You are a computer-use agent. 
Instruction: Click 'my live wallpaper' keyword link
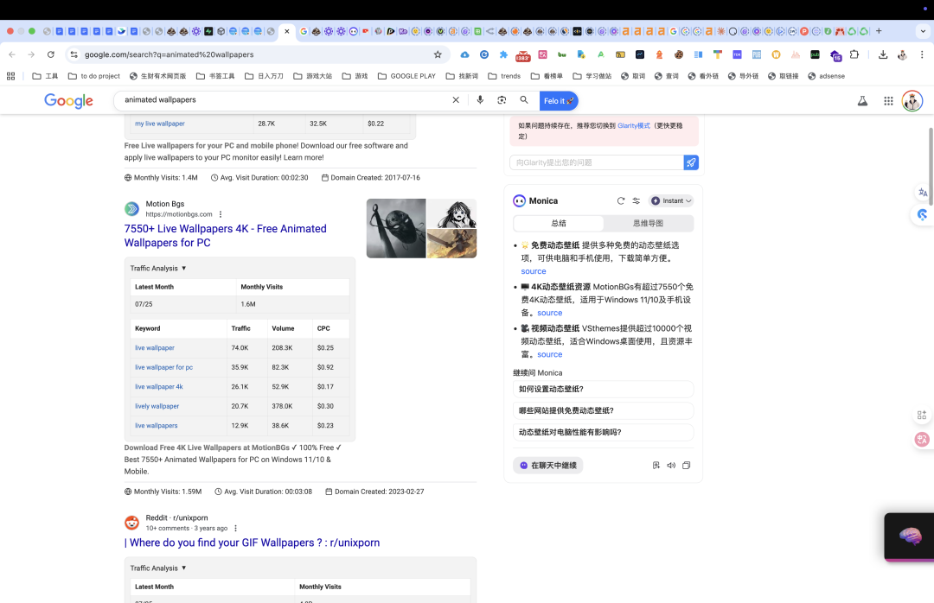(160, 124)
